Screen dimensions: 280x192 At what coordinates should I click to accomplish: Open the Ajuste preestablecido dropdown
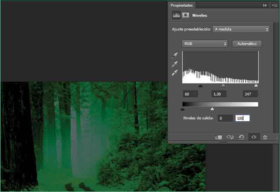241,29
